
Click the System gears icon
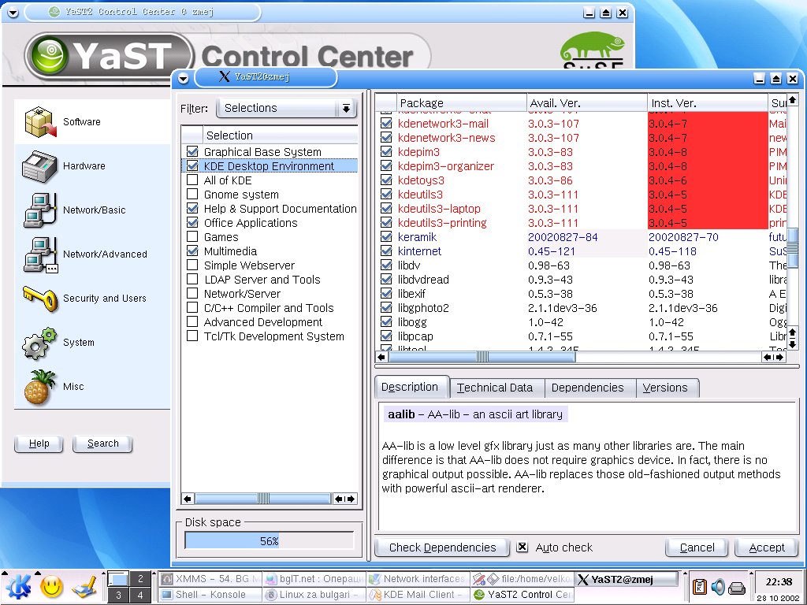pyautogui.click(x=39, y=343)
